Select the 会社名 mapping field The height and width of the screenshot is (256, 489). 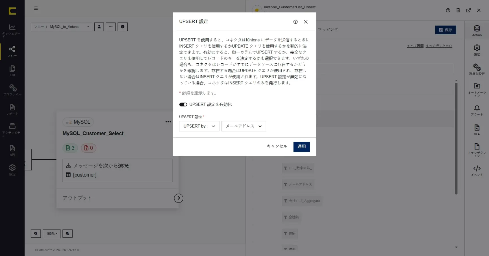(292, 217)
